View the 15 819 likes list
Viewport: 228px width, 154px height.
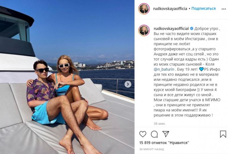pos(164,143)
